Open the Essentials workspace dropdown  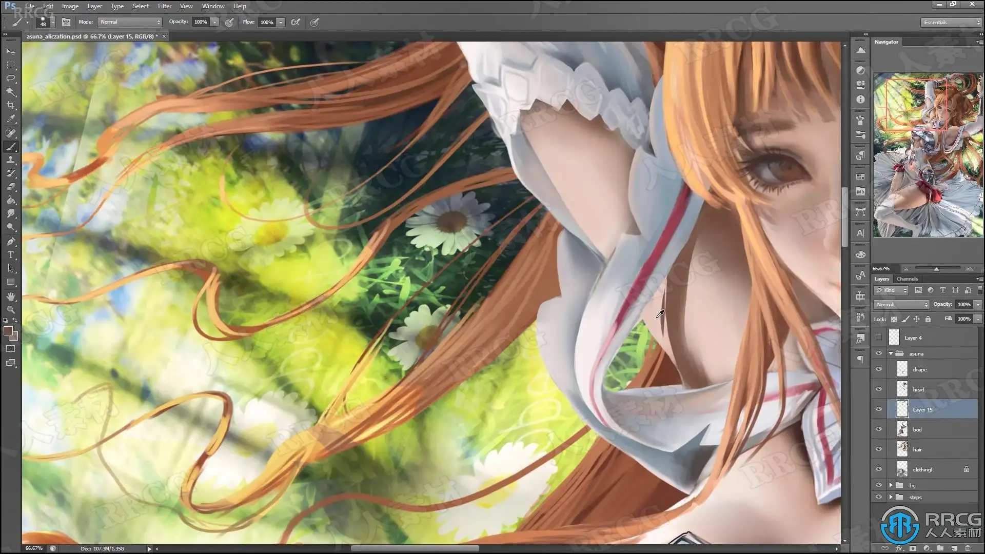click(951, 23)
